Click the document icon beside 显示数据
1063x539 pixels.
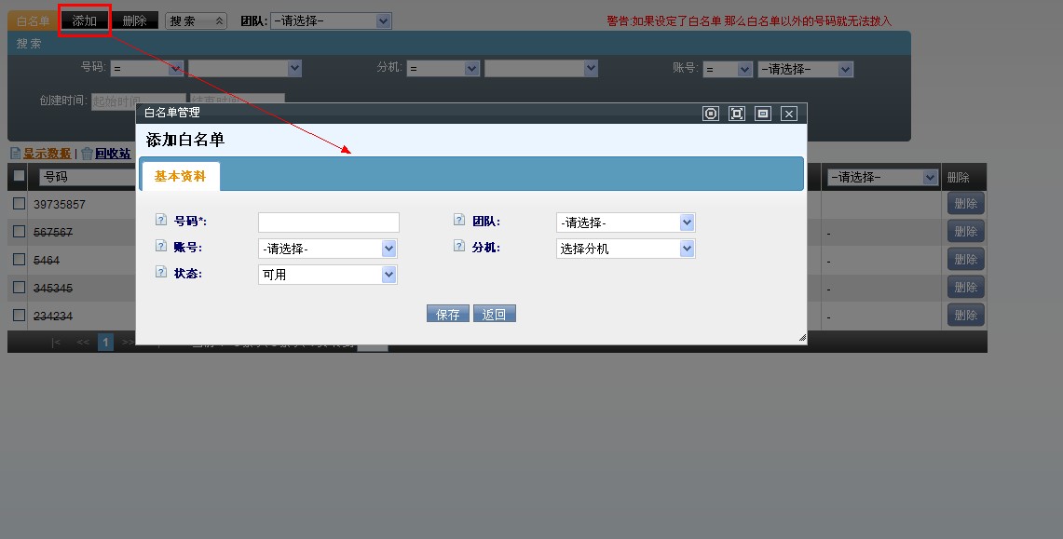16,154
